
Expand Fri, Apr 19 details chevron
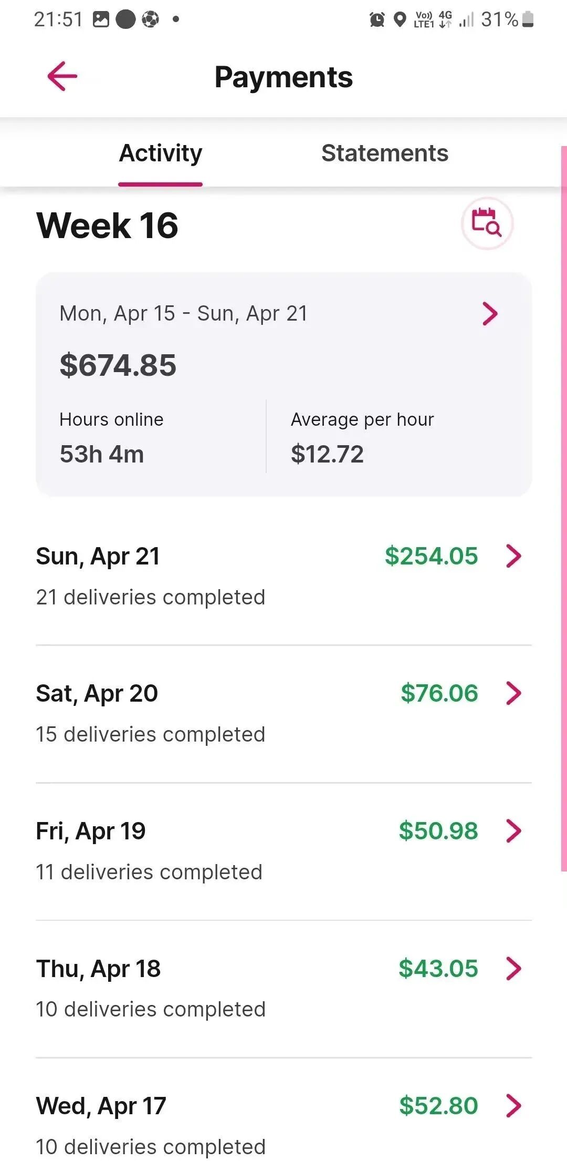513,831
